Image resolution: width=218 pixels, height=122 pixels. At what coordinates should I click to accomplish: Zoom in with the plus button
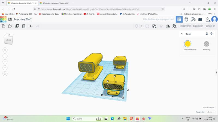5,62
